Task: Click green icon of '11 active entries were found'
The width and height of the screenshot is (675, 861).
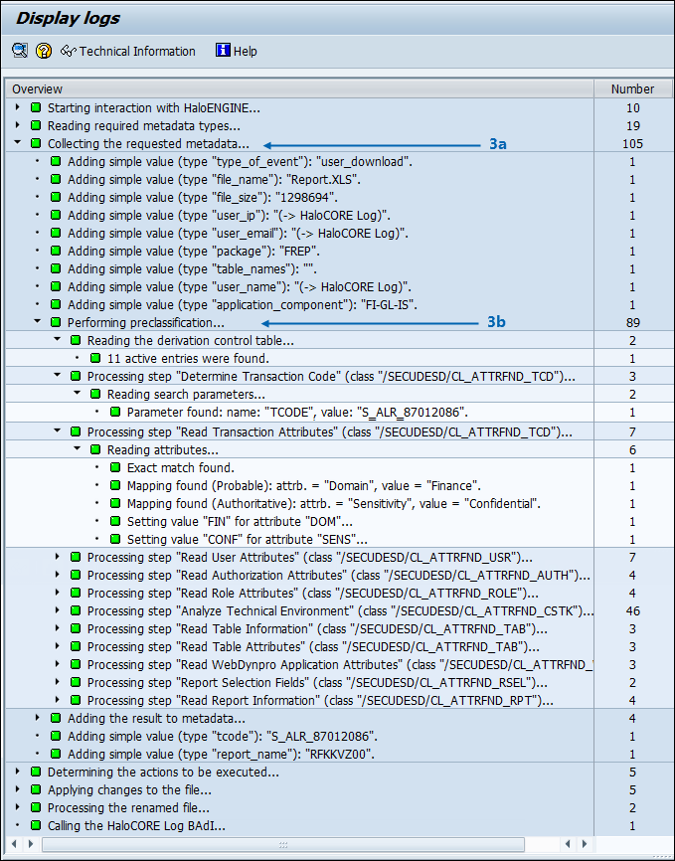Action: [x=95, y=358]
